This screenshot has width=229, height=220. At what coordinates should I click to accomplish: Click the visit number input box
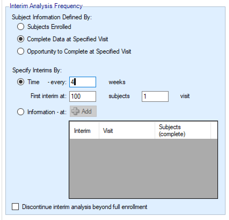tap(155, 96)
